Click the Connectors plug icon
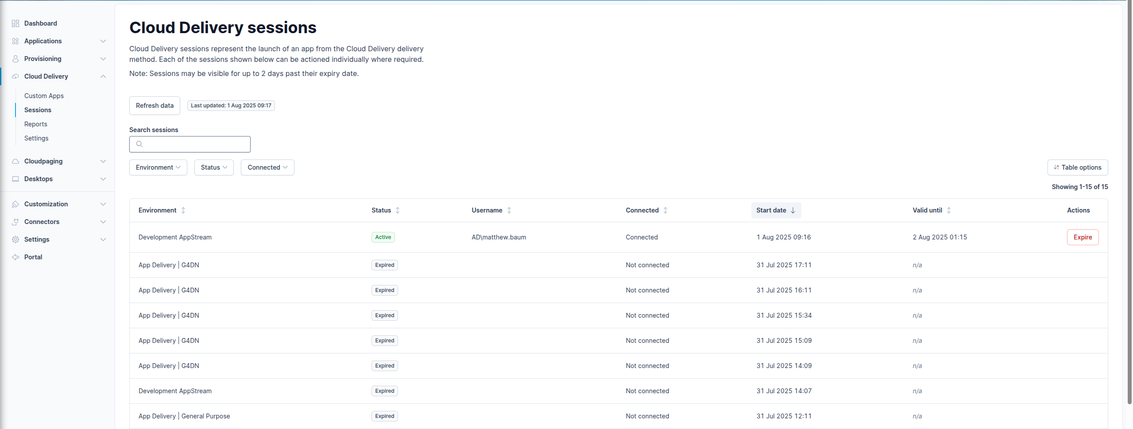Screen dimensions: 1133x429 [15, 222]
